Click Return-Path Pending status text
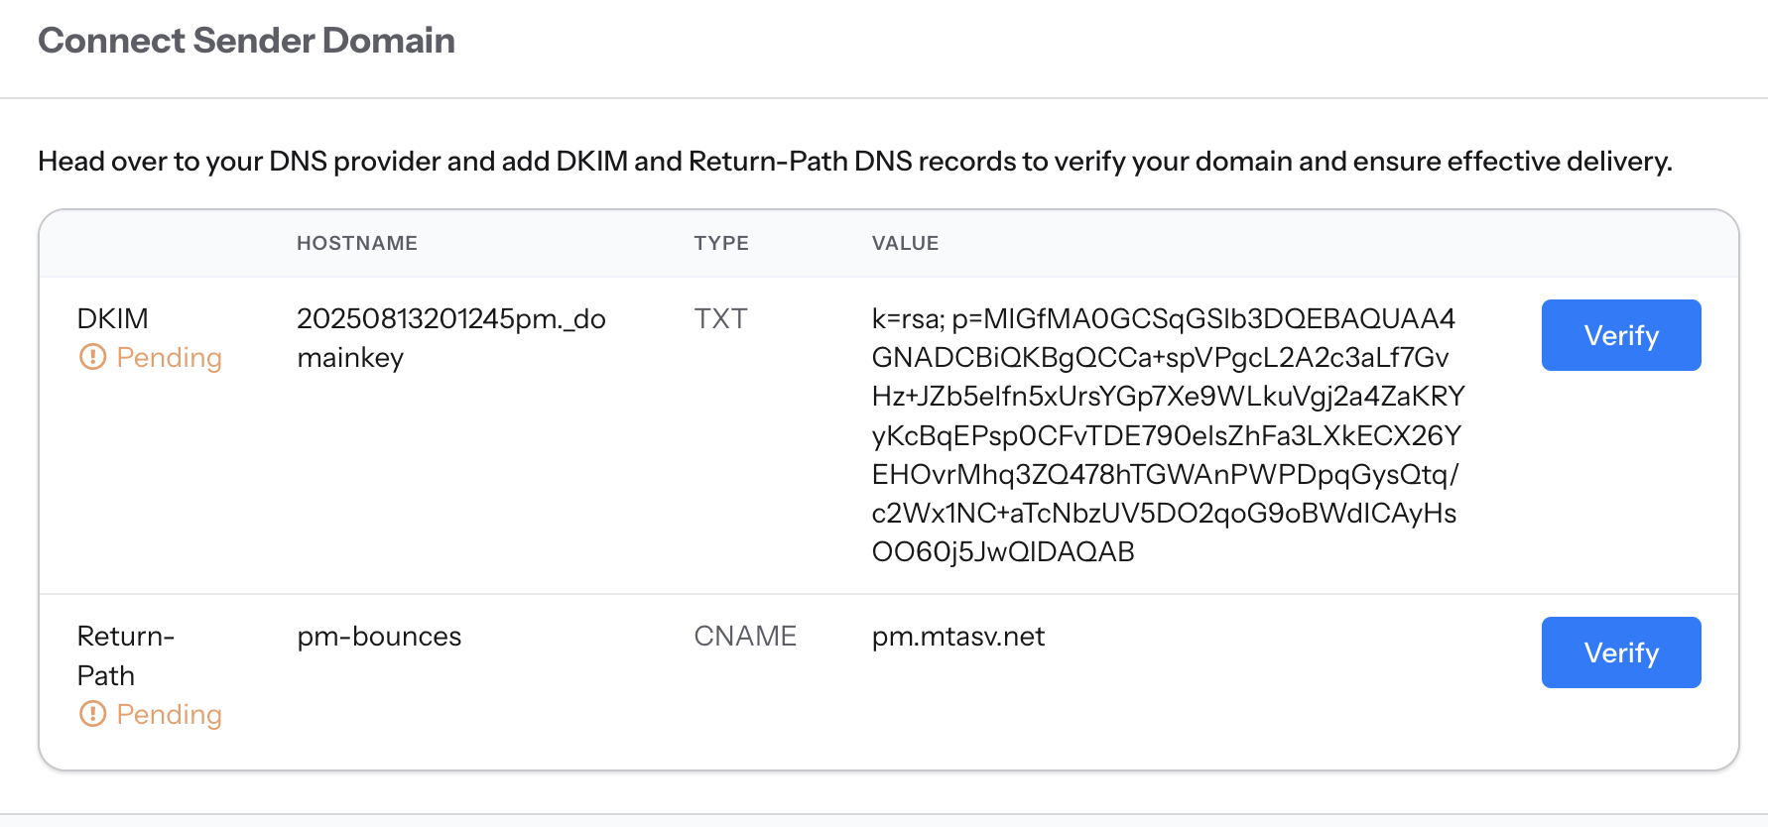 tap(170, 715)
